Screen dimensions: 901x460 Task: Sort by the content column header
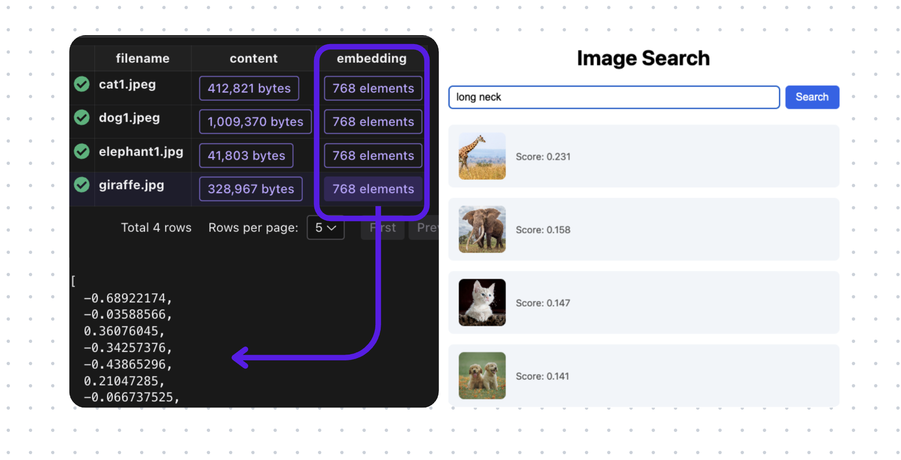point(253,58)
